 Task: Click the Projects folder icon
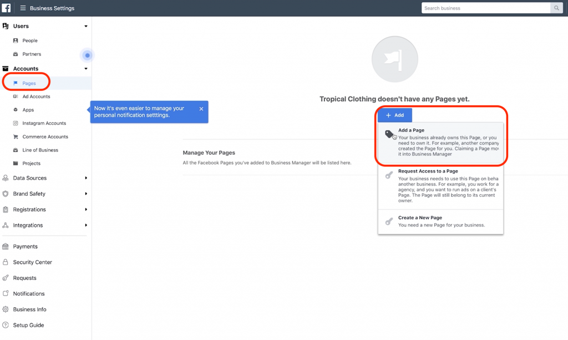(16, 163)
